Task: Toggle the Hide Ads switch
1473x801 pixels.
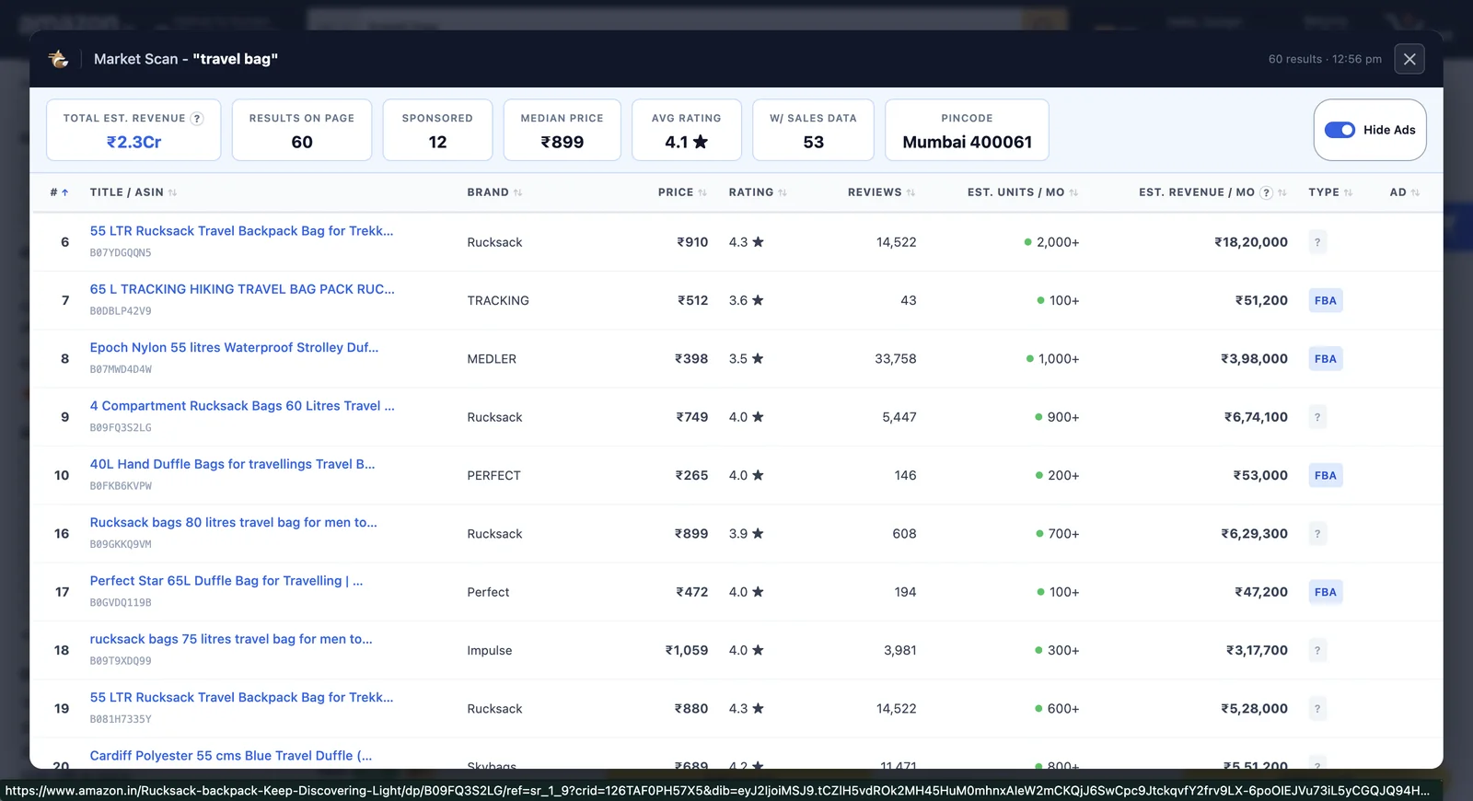Action: [1340, 130]
